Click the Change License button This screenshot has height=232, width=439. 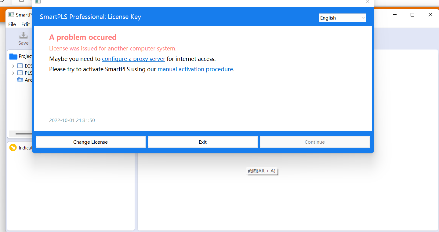[90, 142]
